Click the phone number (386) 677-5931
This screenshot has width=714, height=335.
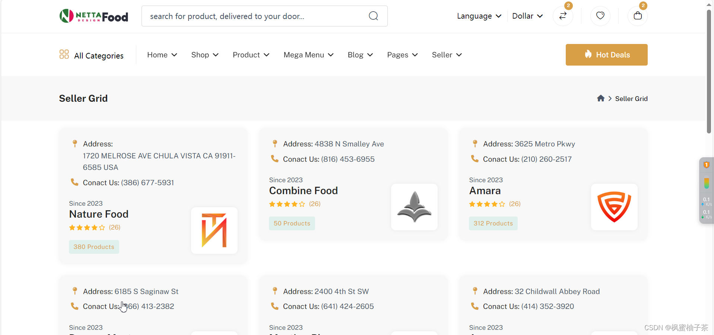pyautogui.click(x=147, y=183)
